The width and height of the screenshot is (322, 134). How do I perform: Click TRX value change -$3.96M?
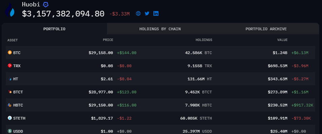[x=300, y=66]
